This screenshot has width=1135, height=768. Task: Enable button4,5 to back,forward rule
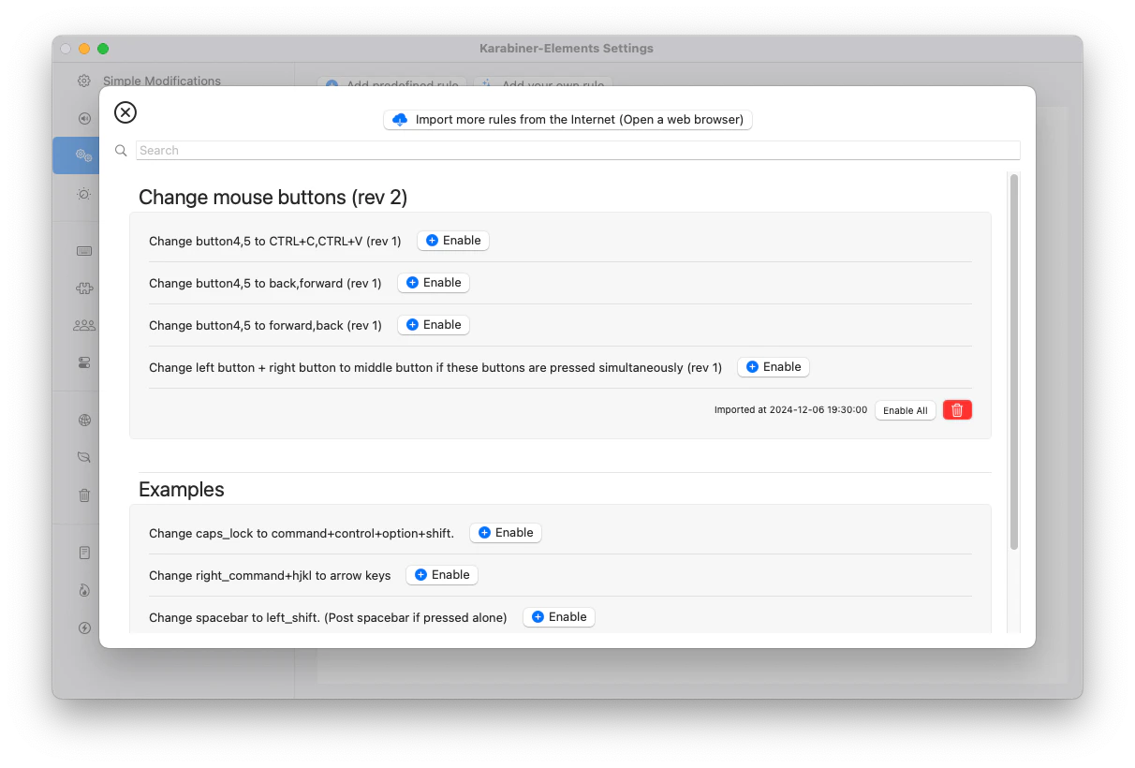[434, 283]
